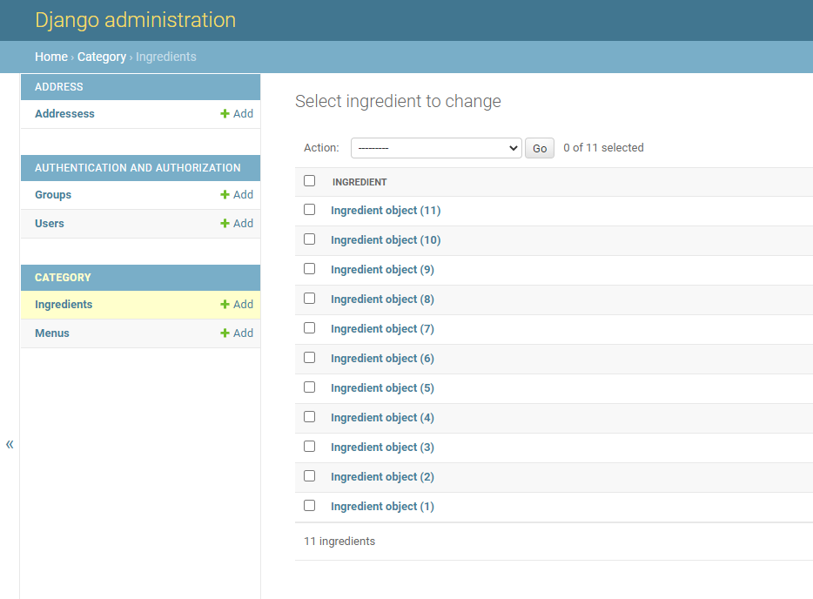Check the box for Ingredient object (4)
Viewport: 813px width, 599px height.
point(310,416)
